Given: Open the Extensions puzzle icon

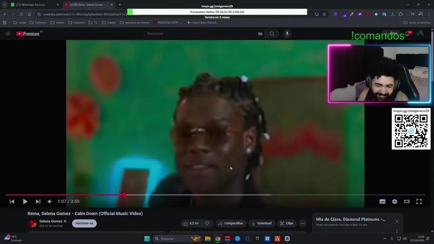Looking at the screenshot, I should 401,14.
